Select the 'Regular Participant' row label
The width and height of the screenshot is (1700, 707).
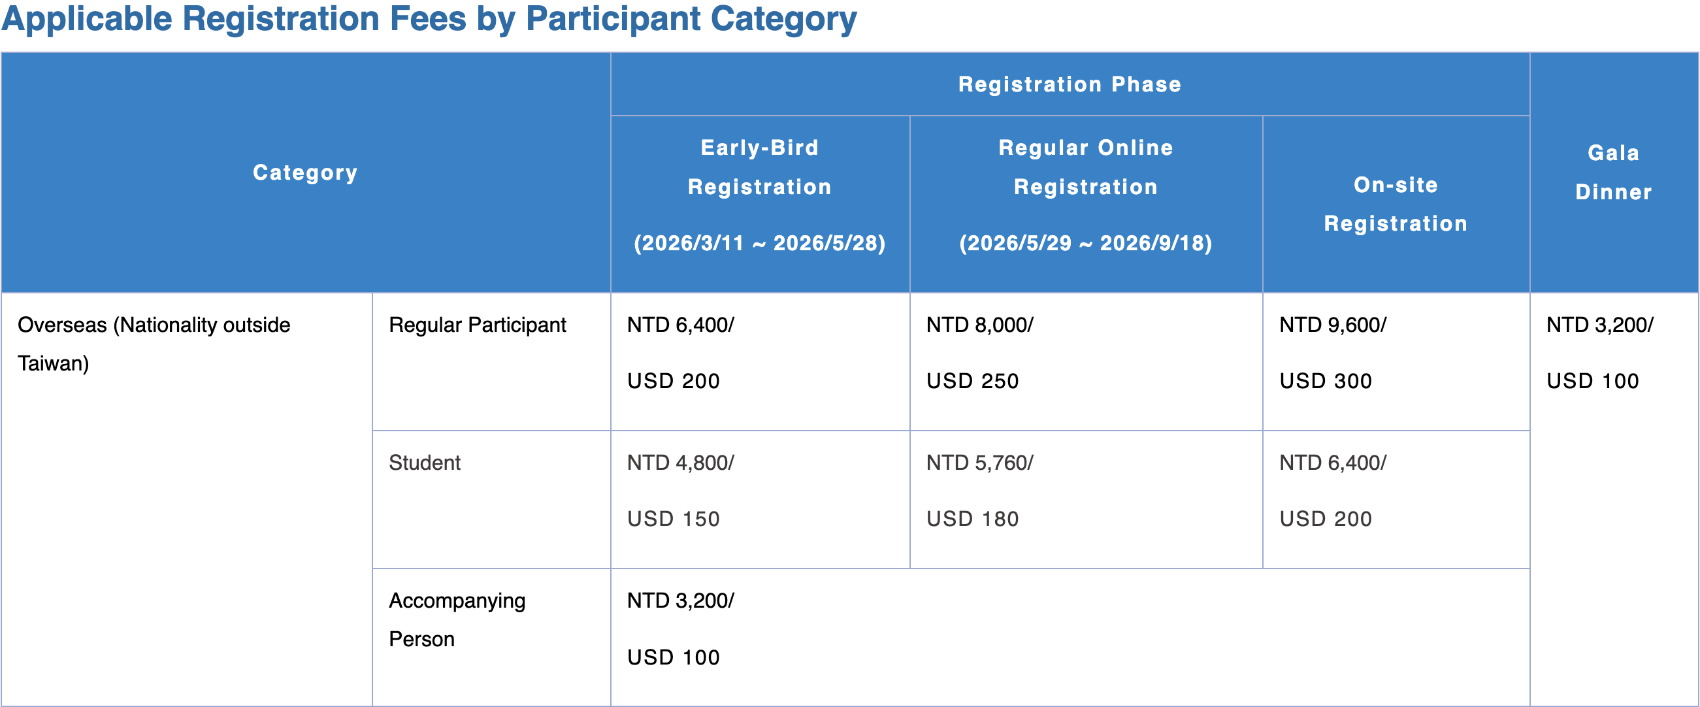click(477, 325)
